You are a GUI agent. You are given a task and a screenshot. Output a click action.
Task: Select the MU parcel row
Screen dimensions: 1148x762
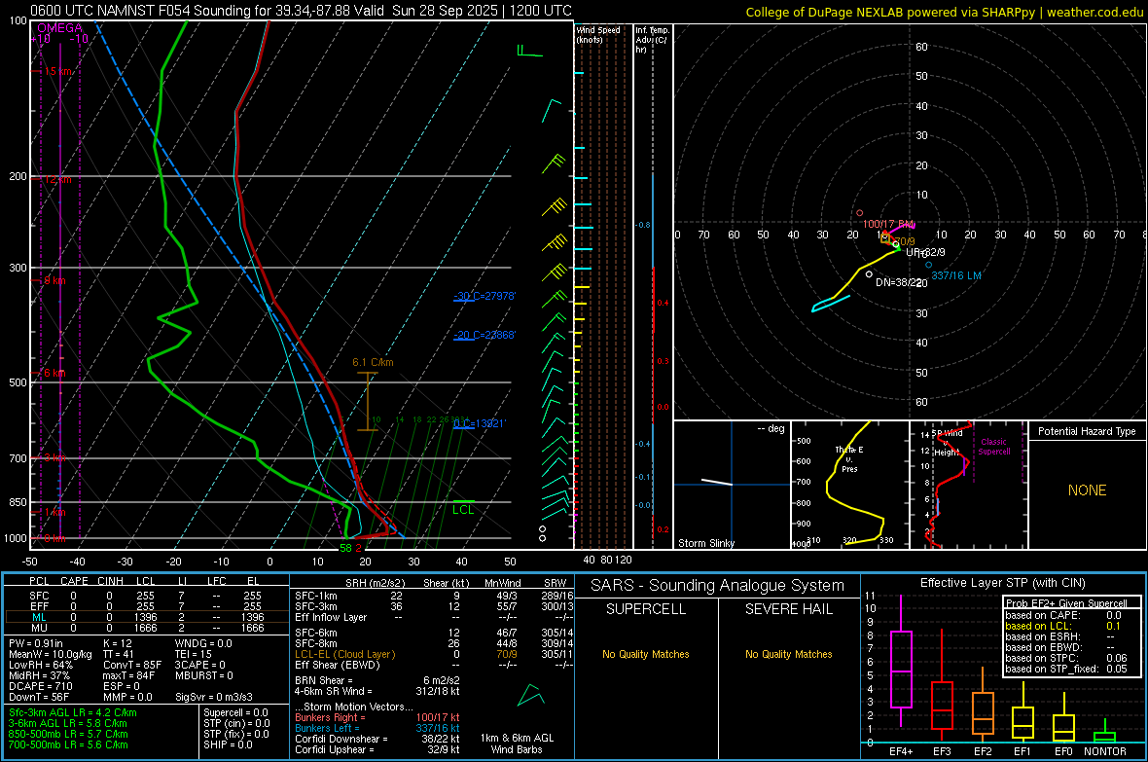pyautogui.click(x=146, y=628)
